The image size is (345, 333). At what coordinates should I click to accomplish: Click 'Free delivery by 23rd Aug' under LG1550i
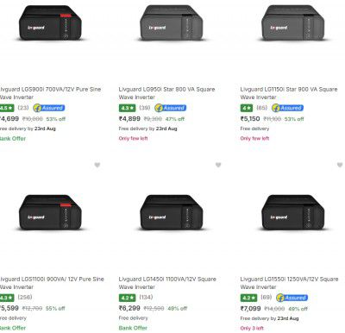click(x=269, y=318)
